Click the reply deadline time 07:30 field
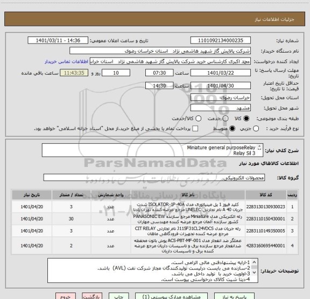The width and height of the screenshot is (310, 299). (159, 73)
